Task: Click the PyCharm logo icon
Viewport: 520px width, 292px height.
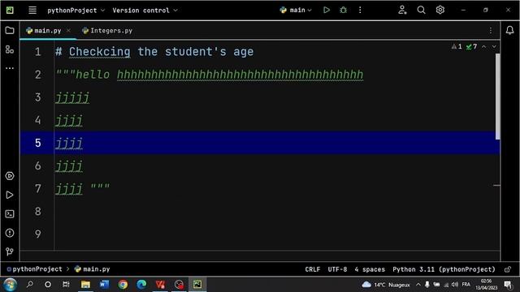Action: click(x=10, y=11)
